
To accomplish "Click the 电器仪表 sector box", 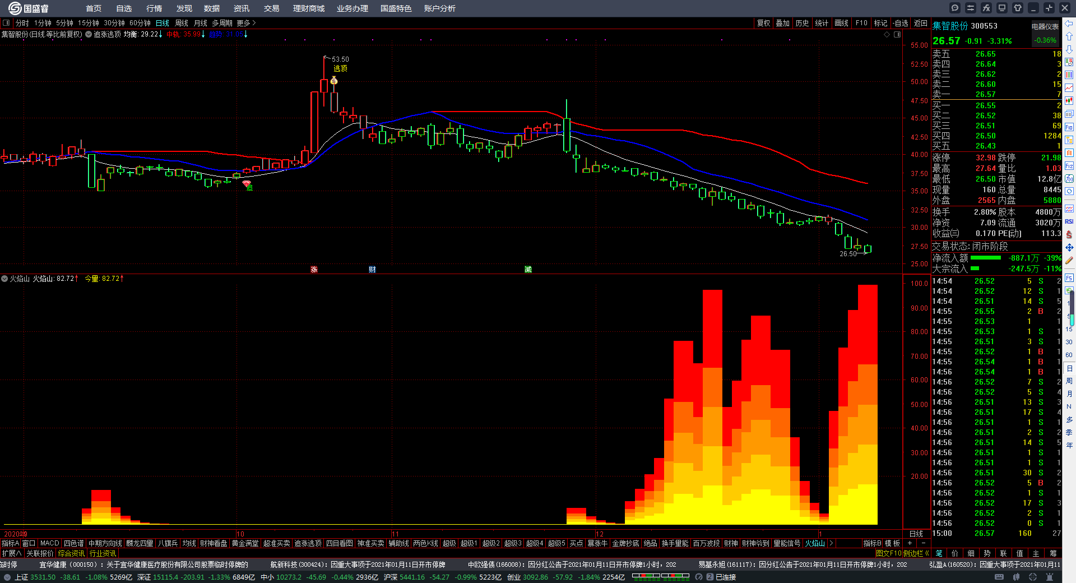I will coord(1046,34).
